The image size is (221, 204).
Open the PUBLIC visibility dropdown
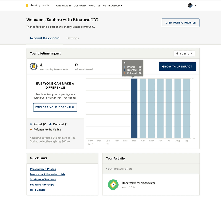click(184, 53)
